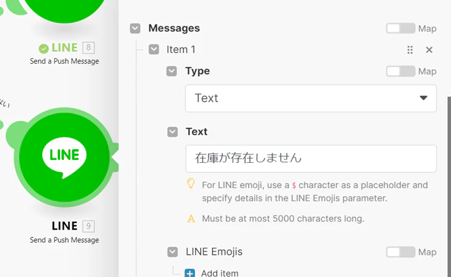451x277 pixels.
Task: Click the 'Messages' section heading
Action: tap(174, 28)
